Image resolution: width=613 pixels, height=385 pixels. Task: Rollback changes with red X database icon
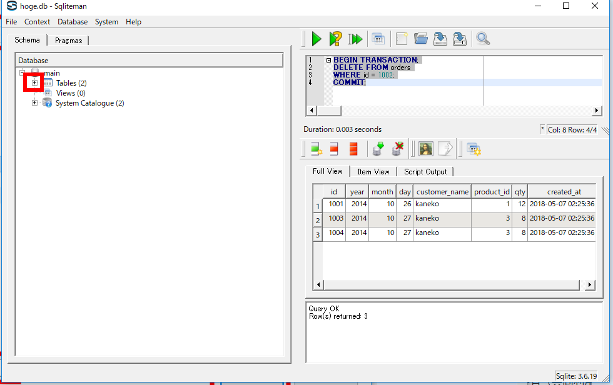(398, 149)
